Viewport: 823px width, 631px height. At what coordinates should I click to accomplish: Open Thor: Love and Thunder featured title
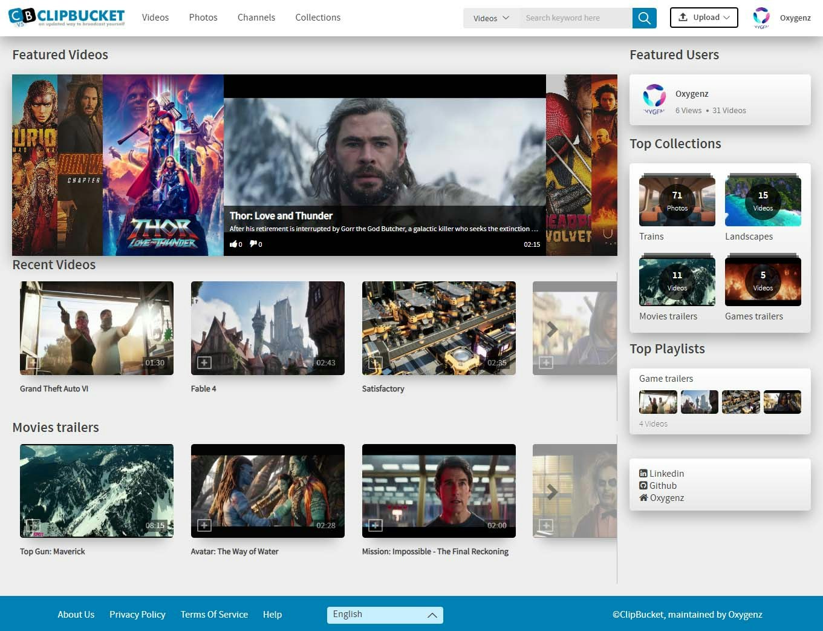pos(281,216)
